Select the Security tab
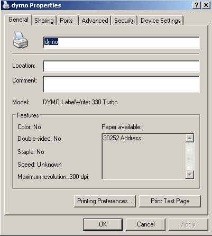212x236 pixels. [124, 21]
